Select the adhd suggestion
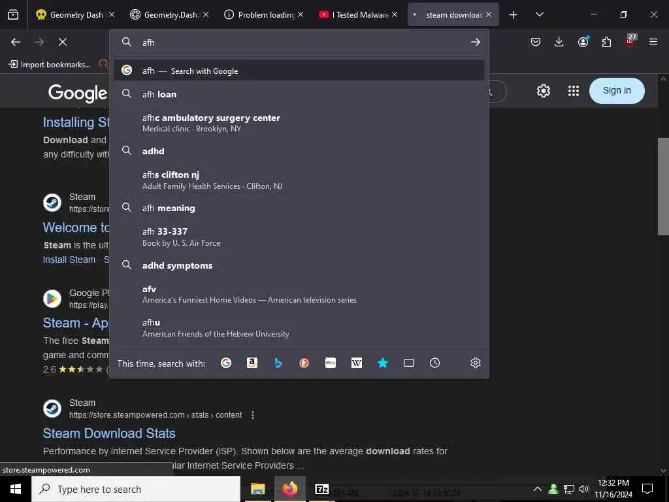669x502 pixels. point(299,151)
